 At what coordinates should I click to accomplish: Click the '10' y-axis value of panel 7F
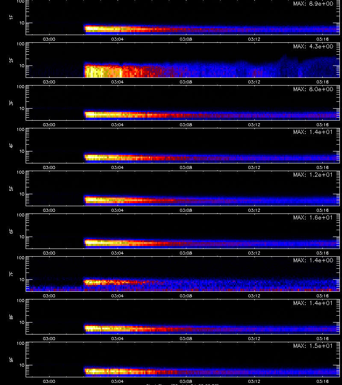pos(22,279)
